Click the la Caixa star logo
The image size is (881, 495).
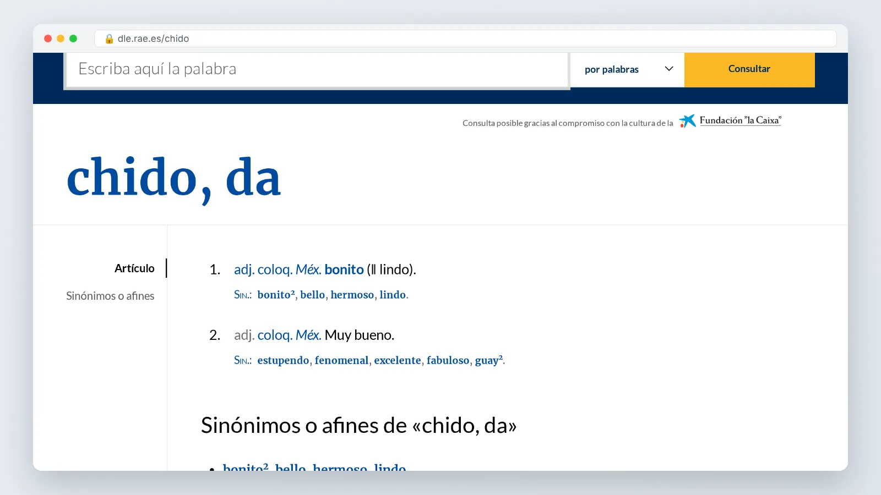(x=687, y=120)
